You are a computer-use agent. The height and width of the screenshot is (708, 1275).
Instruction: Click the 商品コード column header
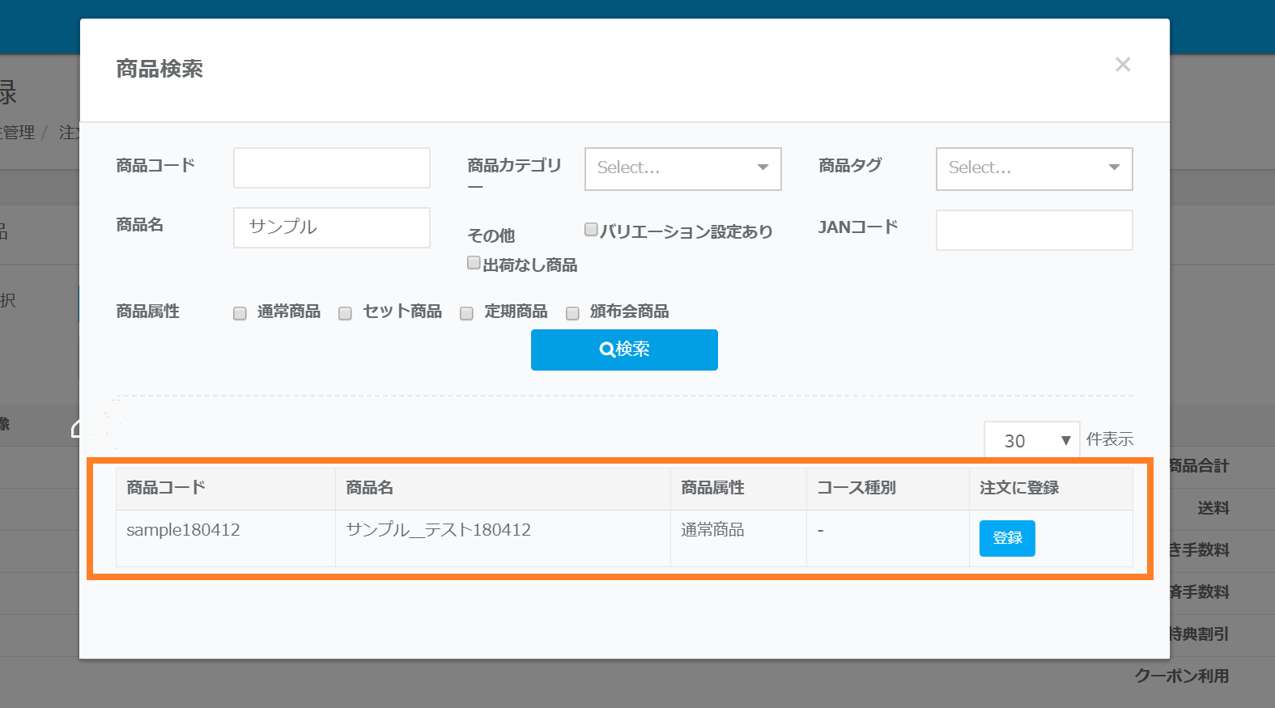point(166,488)
